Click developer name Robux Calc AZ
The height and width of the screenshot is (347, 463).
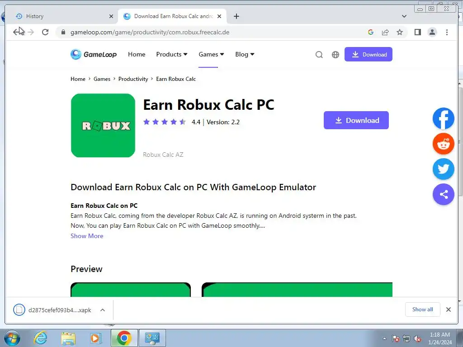pyautogui.click(x=163, y=155)
